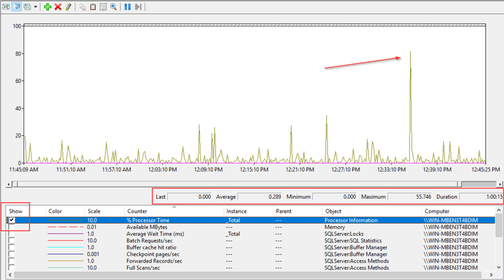Sort by the Color column header
The width and height of the screenshot is (504, 280).
pos(66,211)
